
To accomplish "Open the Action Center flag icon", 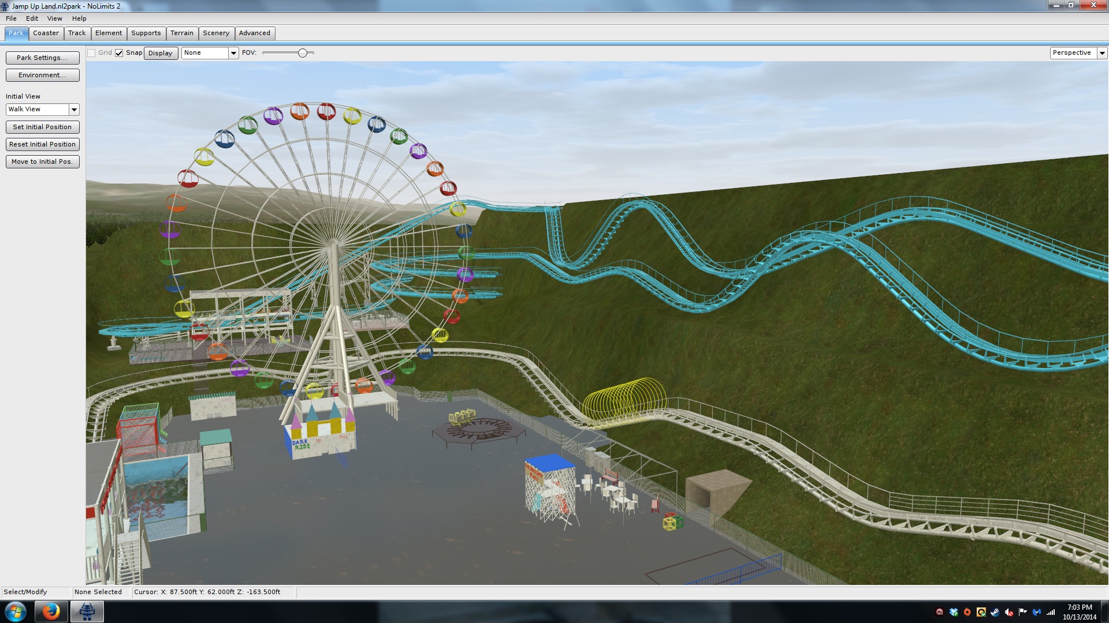I will (1023, 612).
